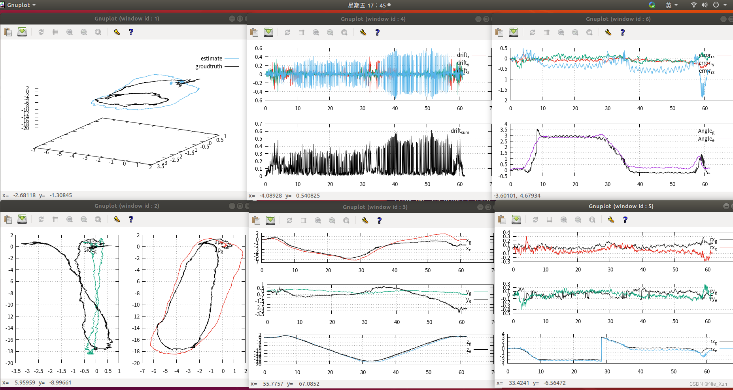The image size is (733, 390).
Task: Open the 英 input method dropdown
Action: click(672, 5)
